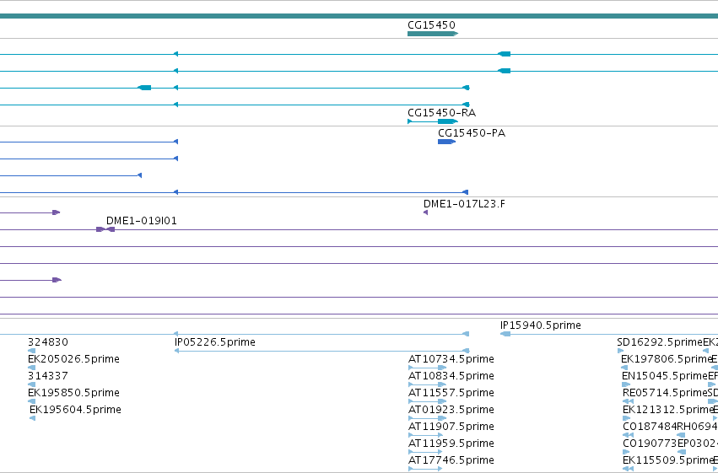Image resolution: width=718 pixels, height=473 pixels.
Task: Click the small purple arrow under DME1-017L23.F
Action: 425,212
